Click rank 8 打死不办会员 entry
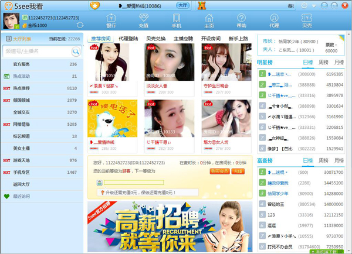Image resolution: width=352 pixels, height=254 pixels. [x=301, y=247]
